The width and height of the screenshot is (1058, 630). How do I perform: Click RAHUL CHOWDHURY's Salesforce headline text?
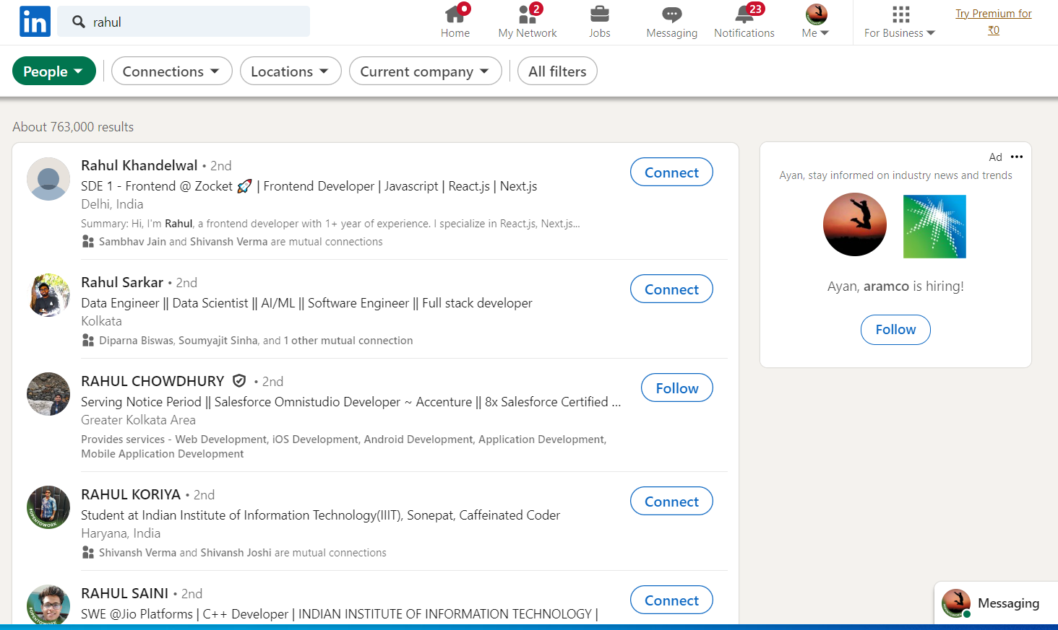pyautogui.click(x=350, y=402)
